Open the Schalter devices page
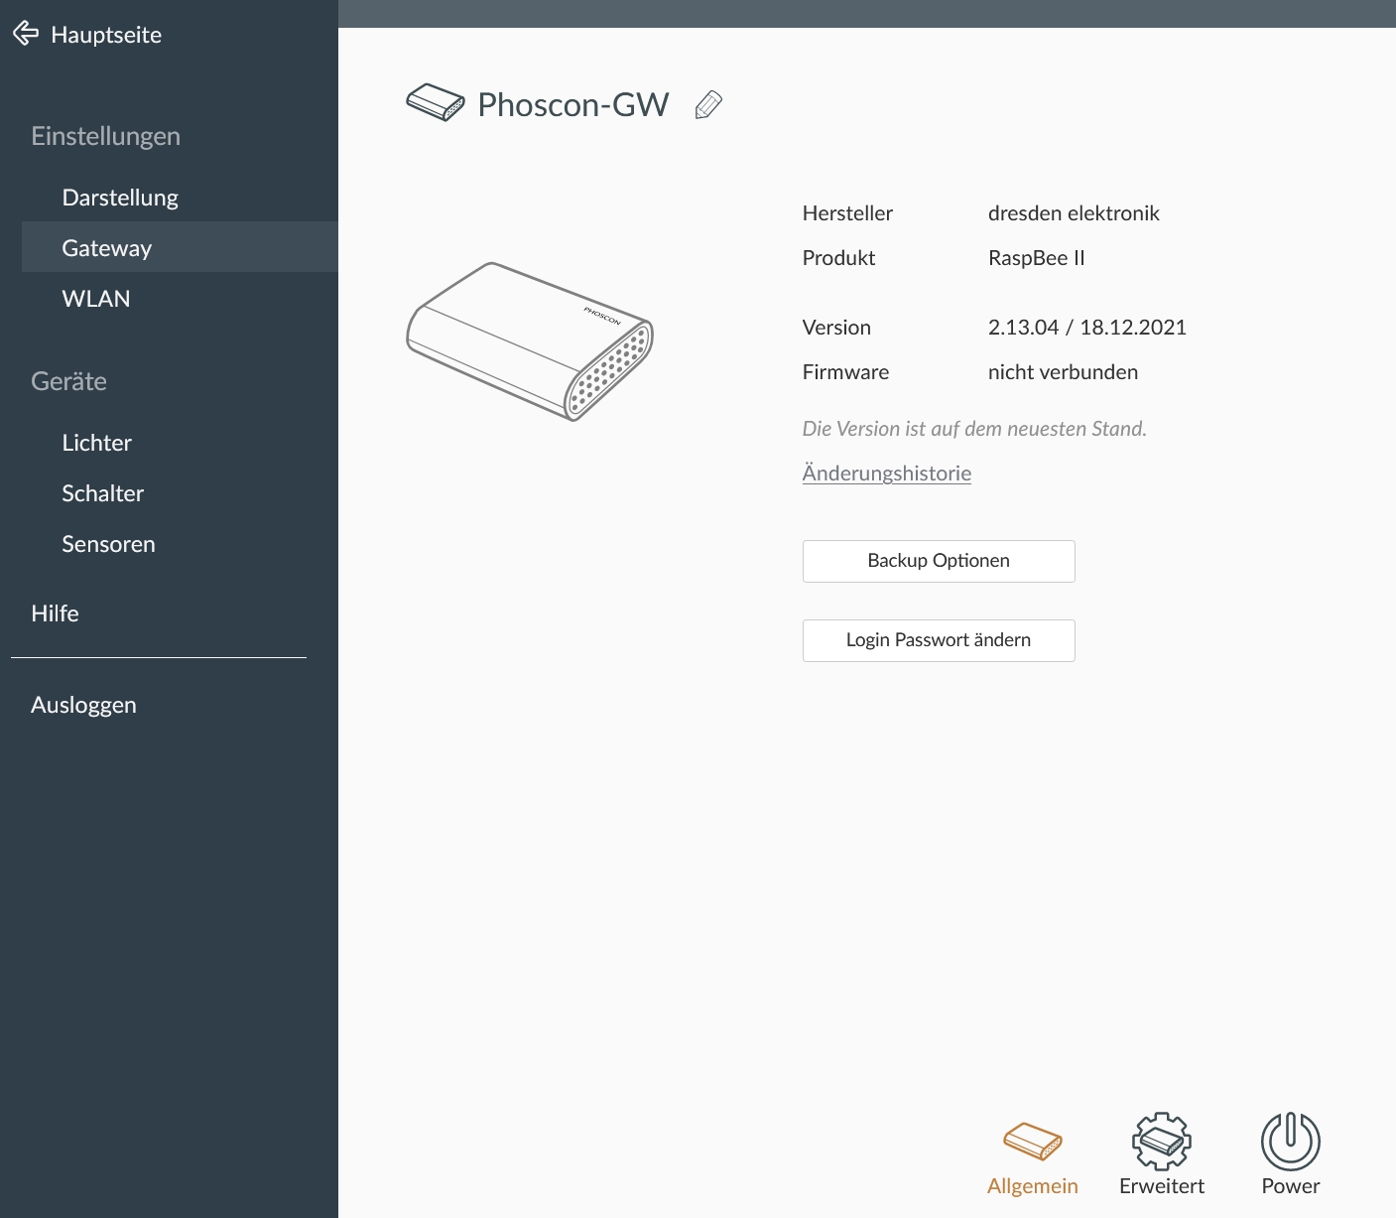The image size is (1396, 1218). (103, 493)
